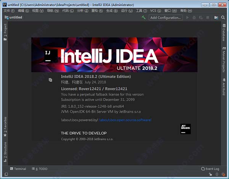
Task: Expand the 1: Project tool window
Action: click(5, 32)
